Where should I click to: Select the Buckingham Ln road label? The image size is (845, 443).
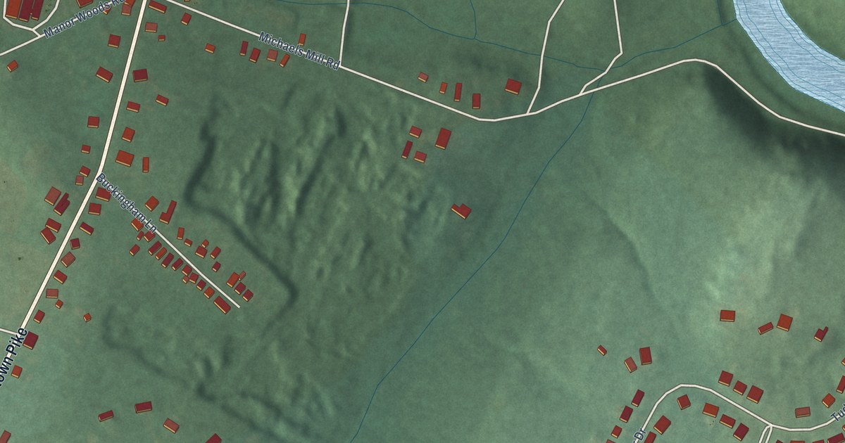[125, 204]
